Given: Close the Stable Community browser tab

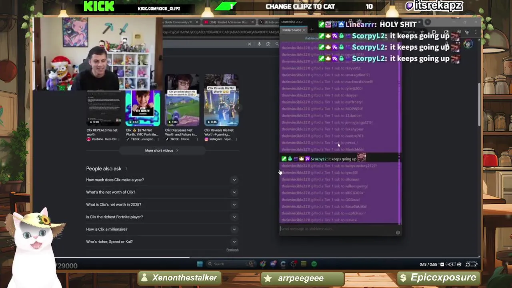Looking at the screenshot, I should 196,22.
